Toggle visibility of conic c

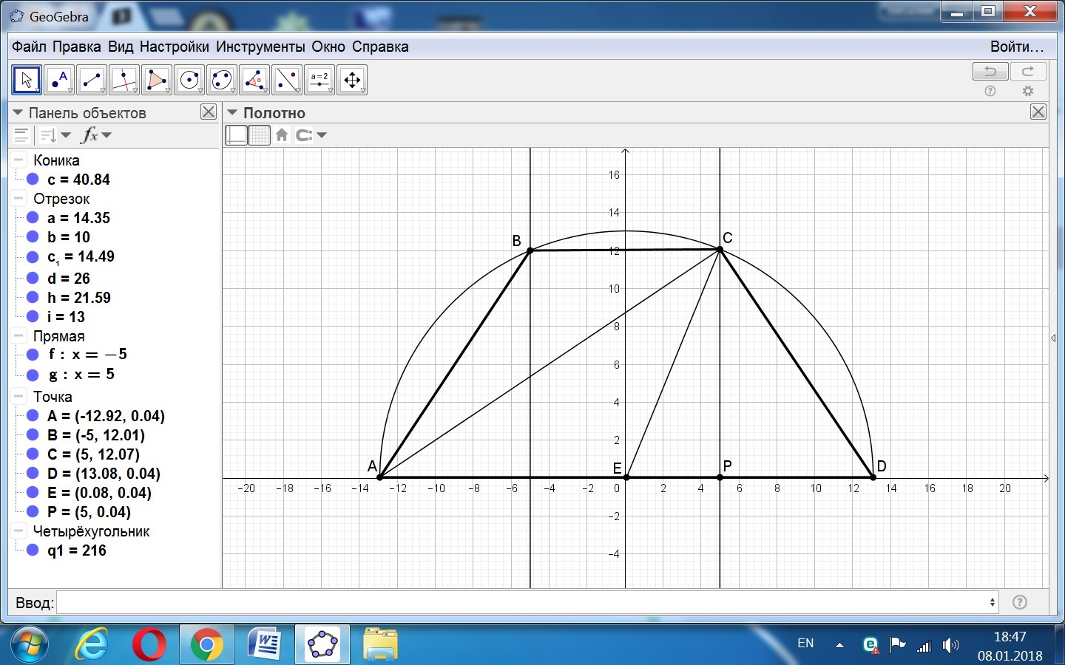click(33, 180)
